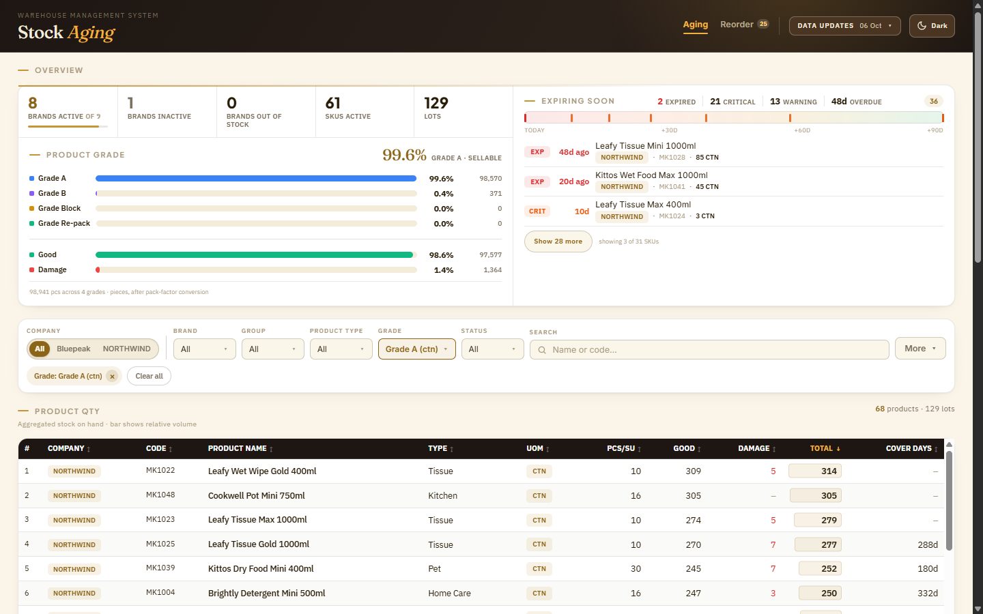Viewport: 983px width, 614px height.
Task: Click the 61 SKUs Active card
Action: point(365,111)
